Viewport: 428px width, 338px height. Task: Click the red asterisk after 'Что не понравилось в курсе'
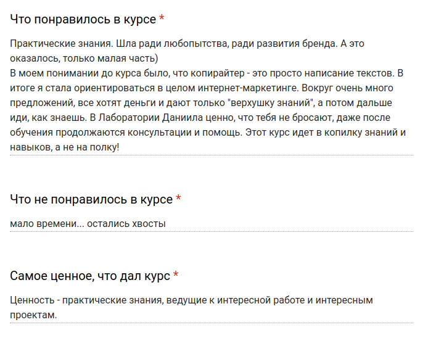tap(178, 198)
